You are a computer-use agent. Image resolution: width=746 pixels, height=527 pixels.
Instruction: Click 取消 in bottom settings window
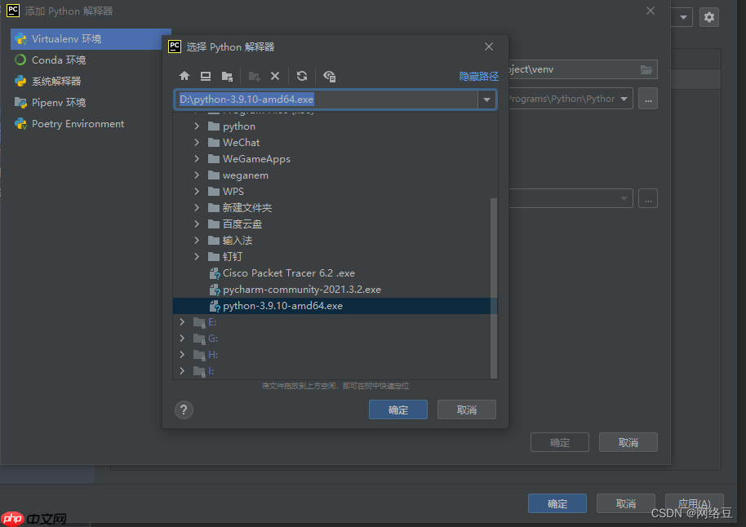(x=626, y=503)
